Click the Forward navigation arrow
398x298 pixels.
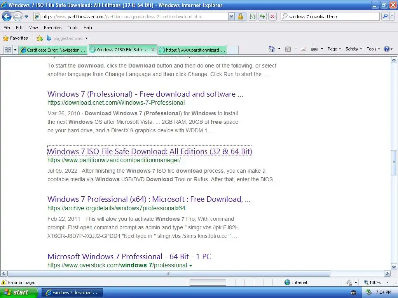17,17
